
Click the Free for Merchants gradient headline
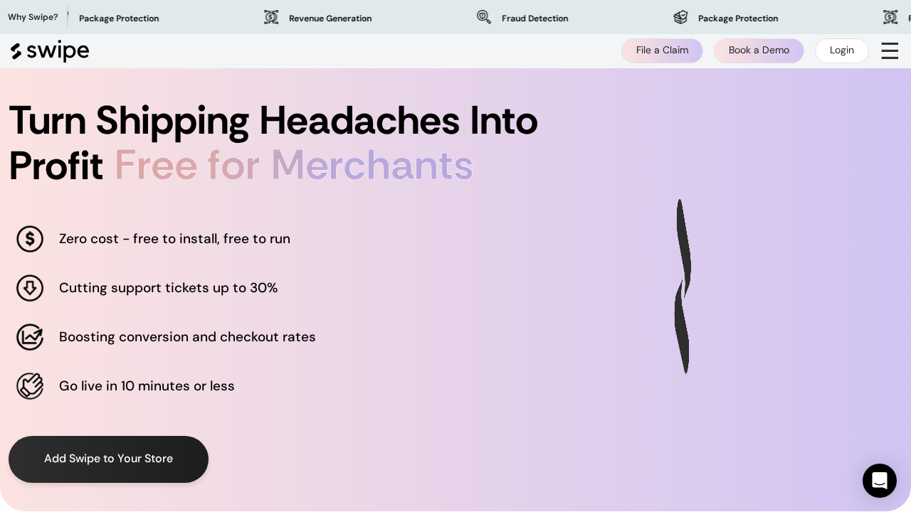293,165
